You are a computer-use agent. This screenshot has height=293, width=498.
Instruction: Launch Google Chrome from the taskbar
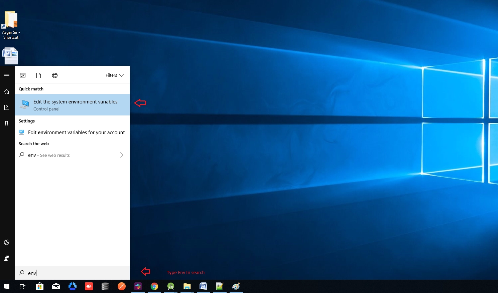tap(154, 286)
